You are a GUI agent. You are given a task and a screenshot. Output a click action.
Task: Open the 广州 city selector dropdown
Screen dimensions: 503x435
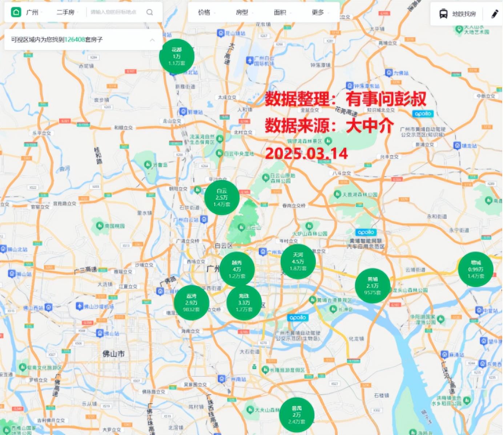coord(33,12)
